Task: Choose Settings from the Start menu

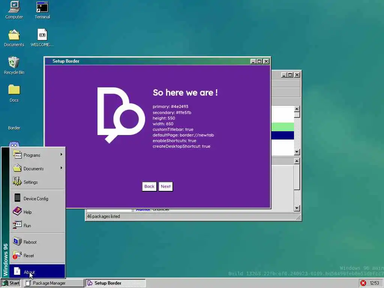Action: [37, 182]
